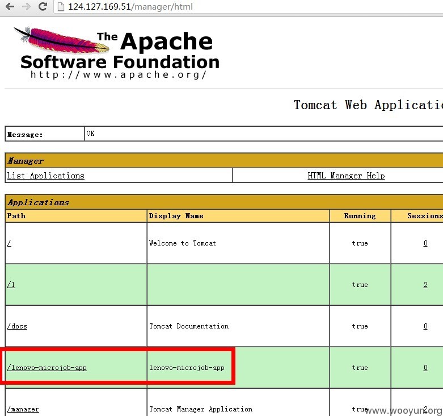
Task: Click sessions count 2 in /1 row
Action: click(425, 285)
